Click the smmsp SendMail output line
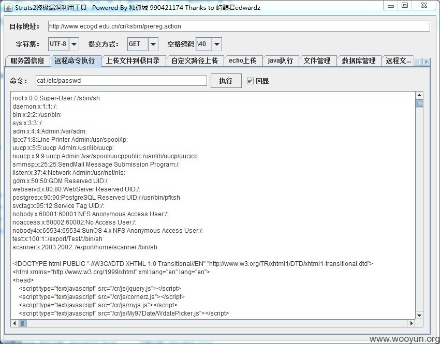Image resolution: width=440 pixels, height=344 pixels. 96,164
